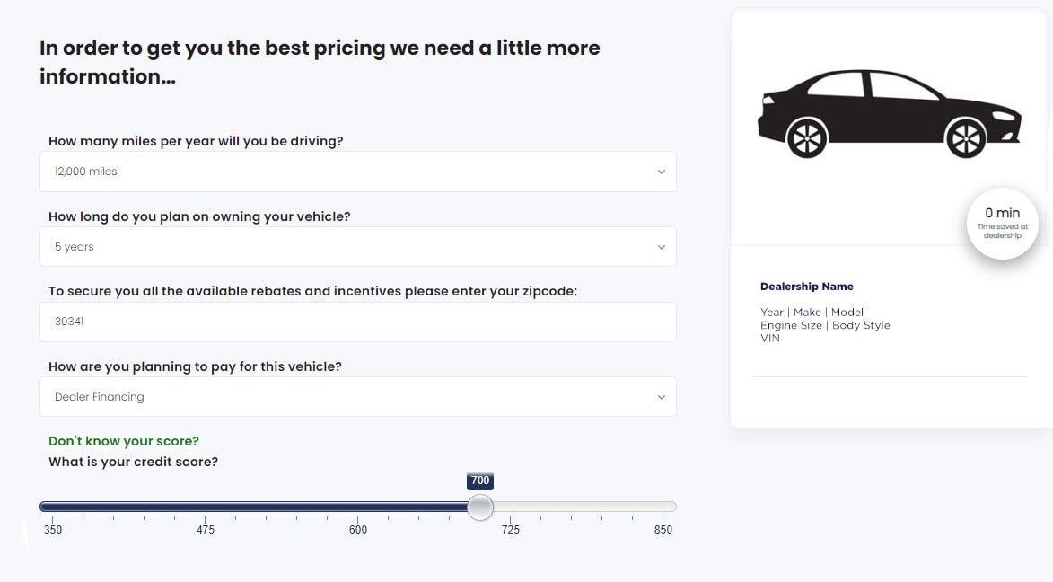Select the 475 mark on credit slider
This screenshot has height=582, width=1053.
tap(206, 529)
